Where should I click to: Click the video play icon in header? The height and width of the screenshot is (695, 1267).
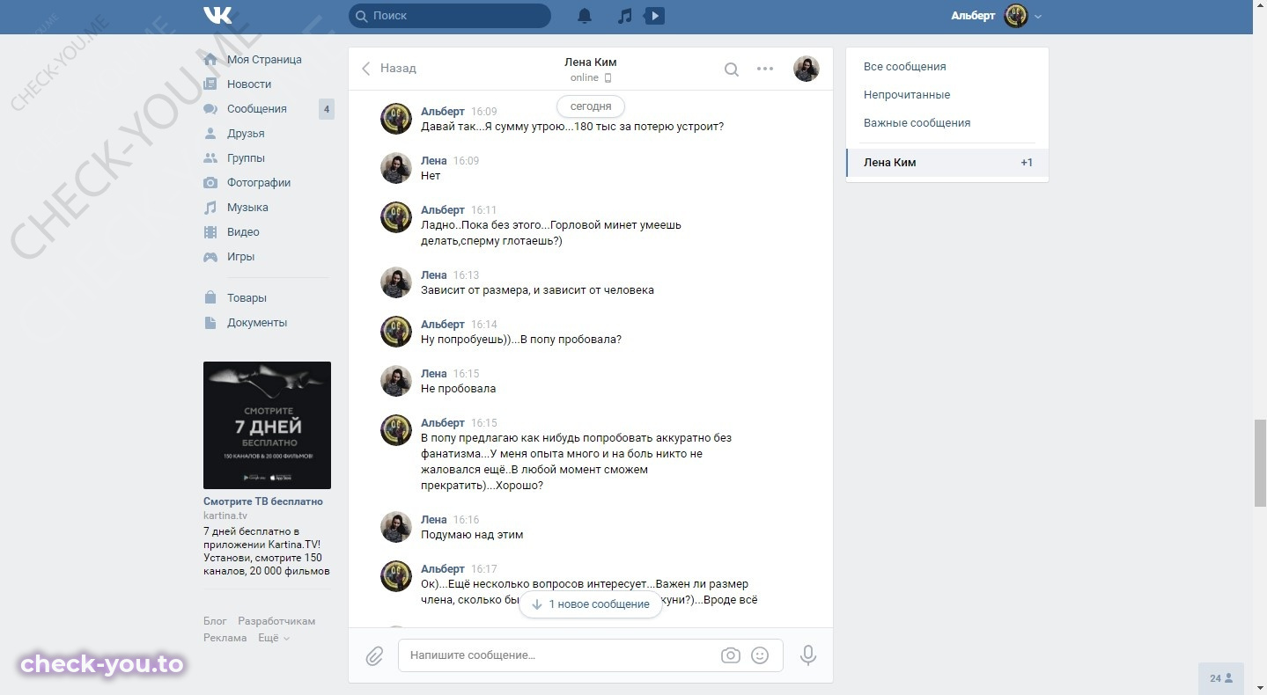click(x=654, y=16)
